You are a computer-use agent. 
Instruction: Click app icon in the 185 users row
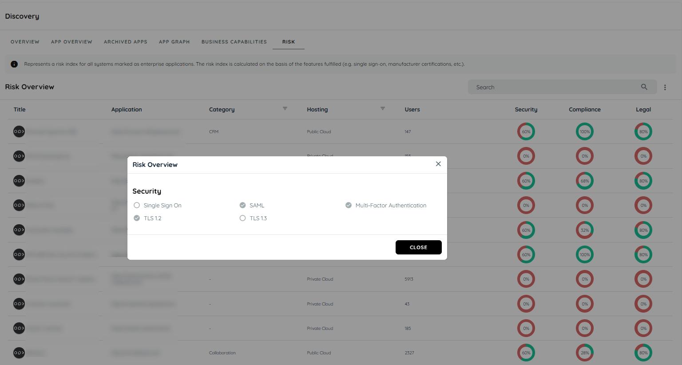(19, 328)
